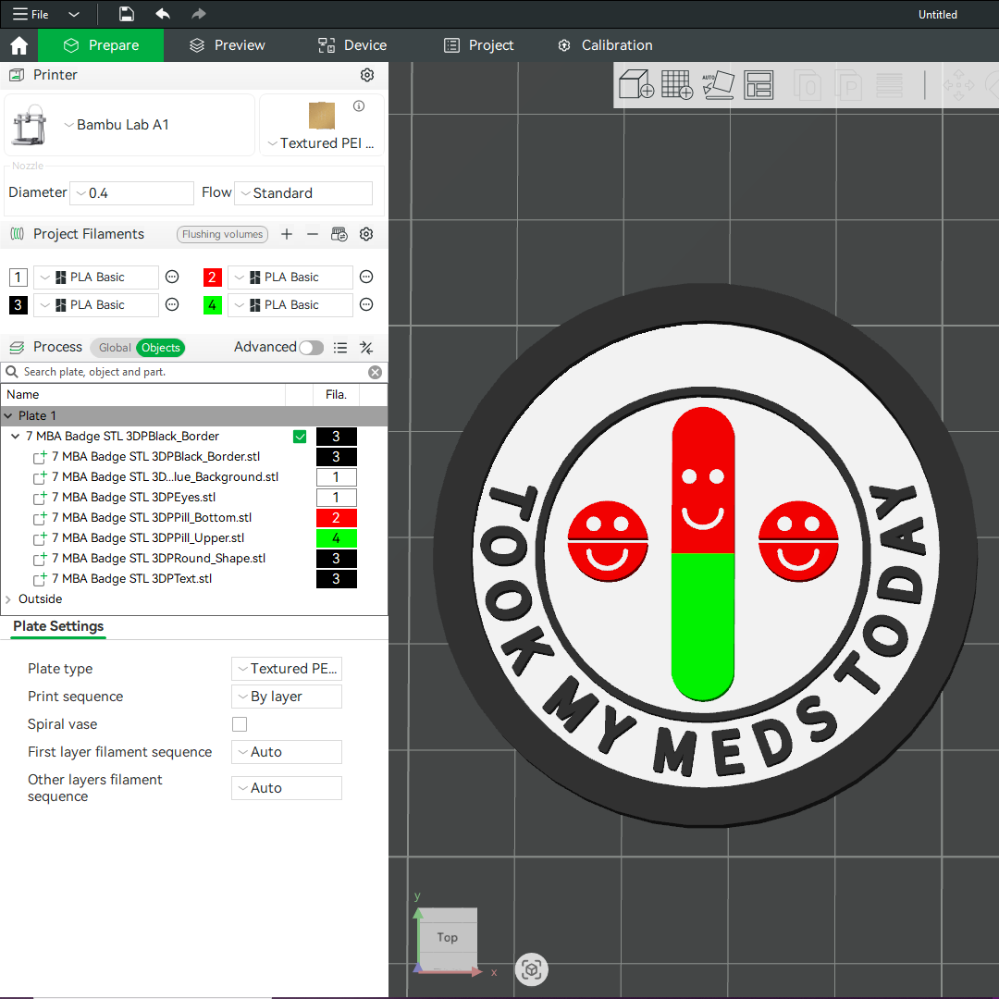Click the home icon
This screenshot has width=999, height=999.
click(18, 45)
